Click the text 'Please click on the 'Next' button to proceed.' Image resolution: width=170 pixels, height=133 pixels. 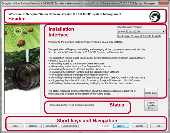(71, 105)
